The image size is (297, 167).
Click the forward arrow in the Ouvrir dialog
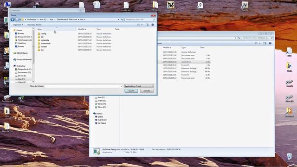(17, 19)
